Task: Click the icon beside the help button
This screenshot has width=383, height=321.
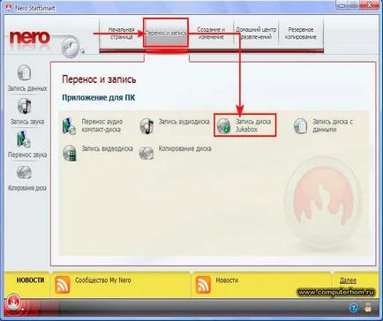Action: (368, 308)
